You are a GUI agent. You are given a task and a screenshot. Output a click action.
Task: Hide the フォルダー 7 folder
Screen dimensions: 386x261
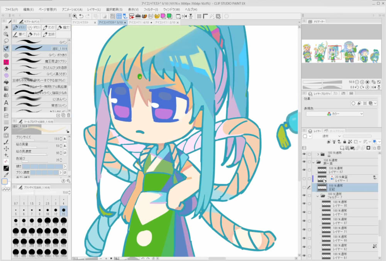(x=304, y=195)
